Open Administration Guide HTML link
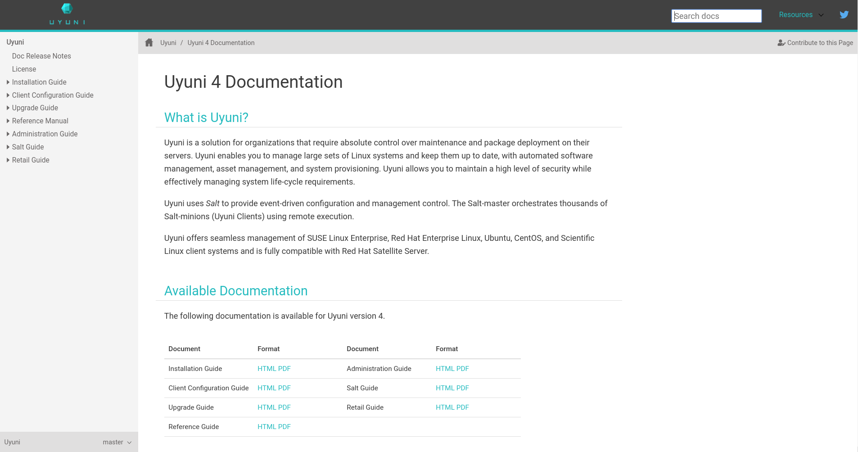858x452 pixels. tap(445, 369)
